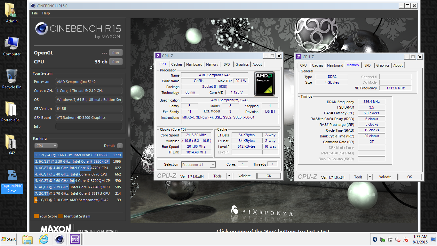437x246 pixels.
Task: Click the Socket S1 (638) package value
Action: [214, 87]
